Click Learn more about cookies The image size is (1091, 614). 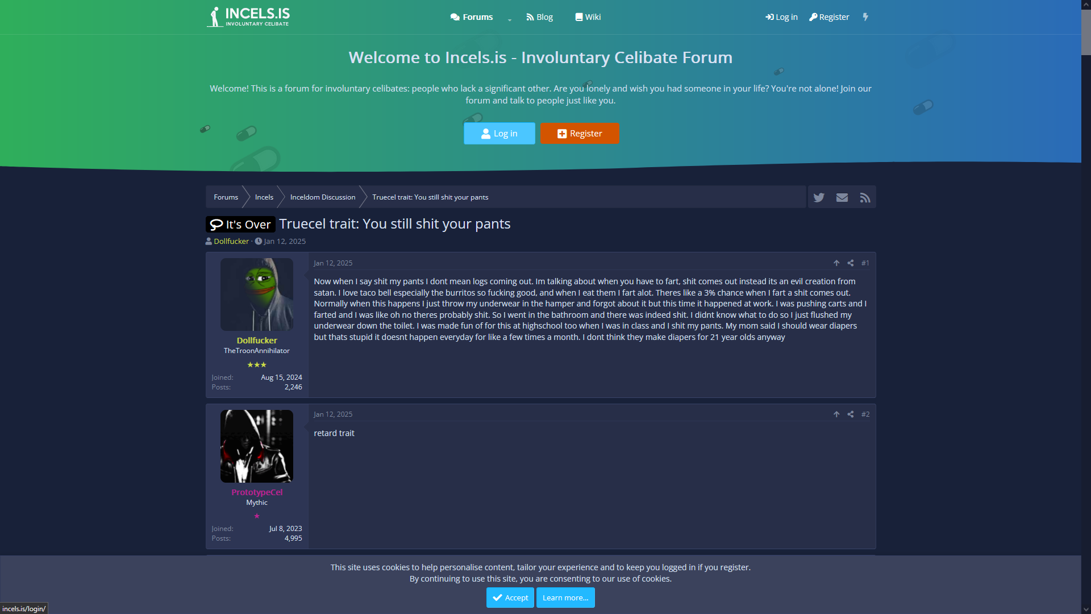pos(565,598)
